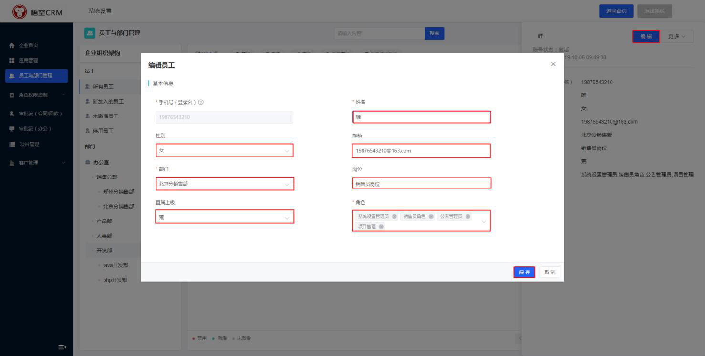Select java开发部 department node

[115, 265]
